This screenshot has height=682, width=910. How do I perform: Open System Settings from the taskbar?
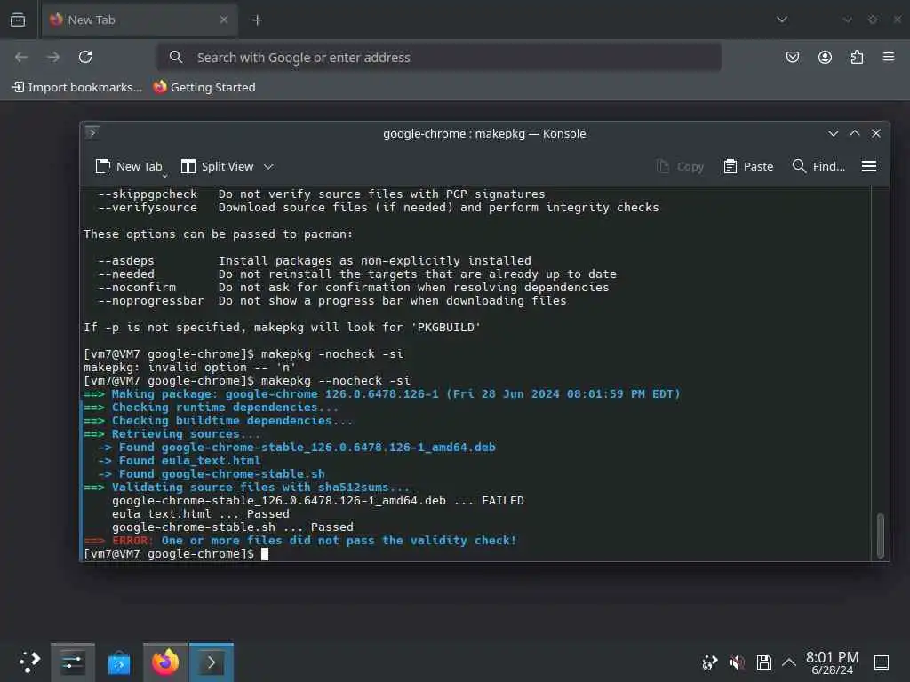(x=73, y=662)
